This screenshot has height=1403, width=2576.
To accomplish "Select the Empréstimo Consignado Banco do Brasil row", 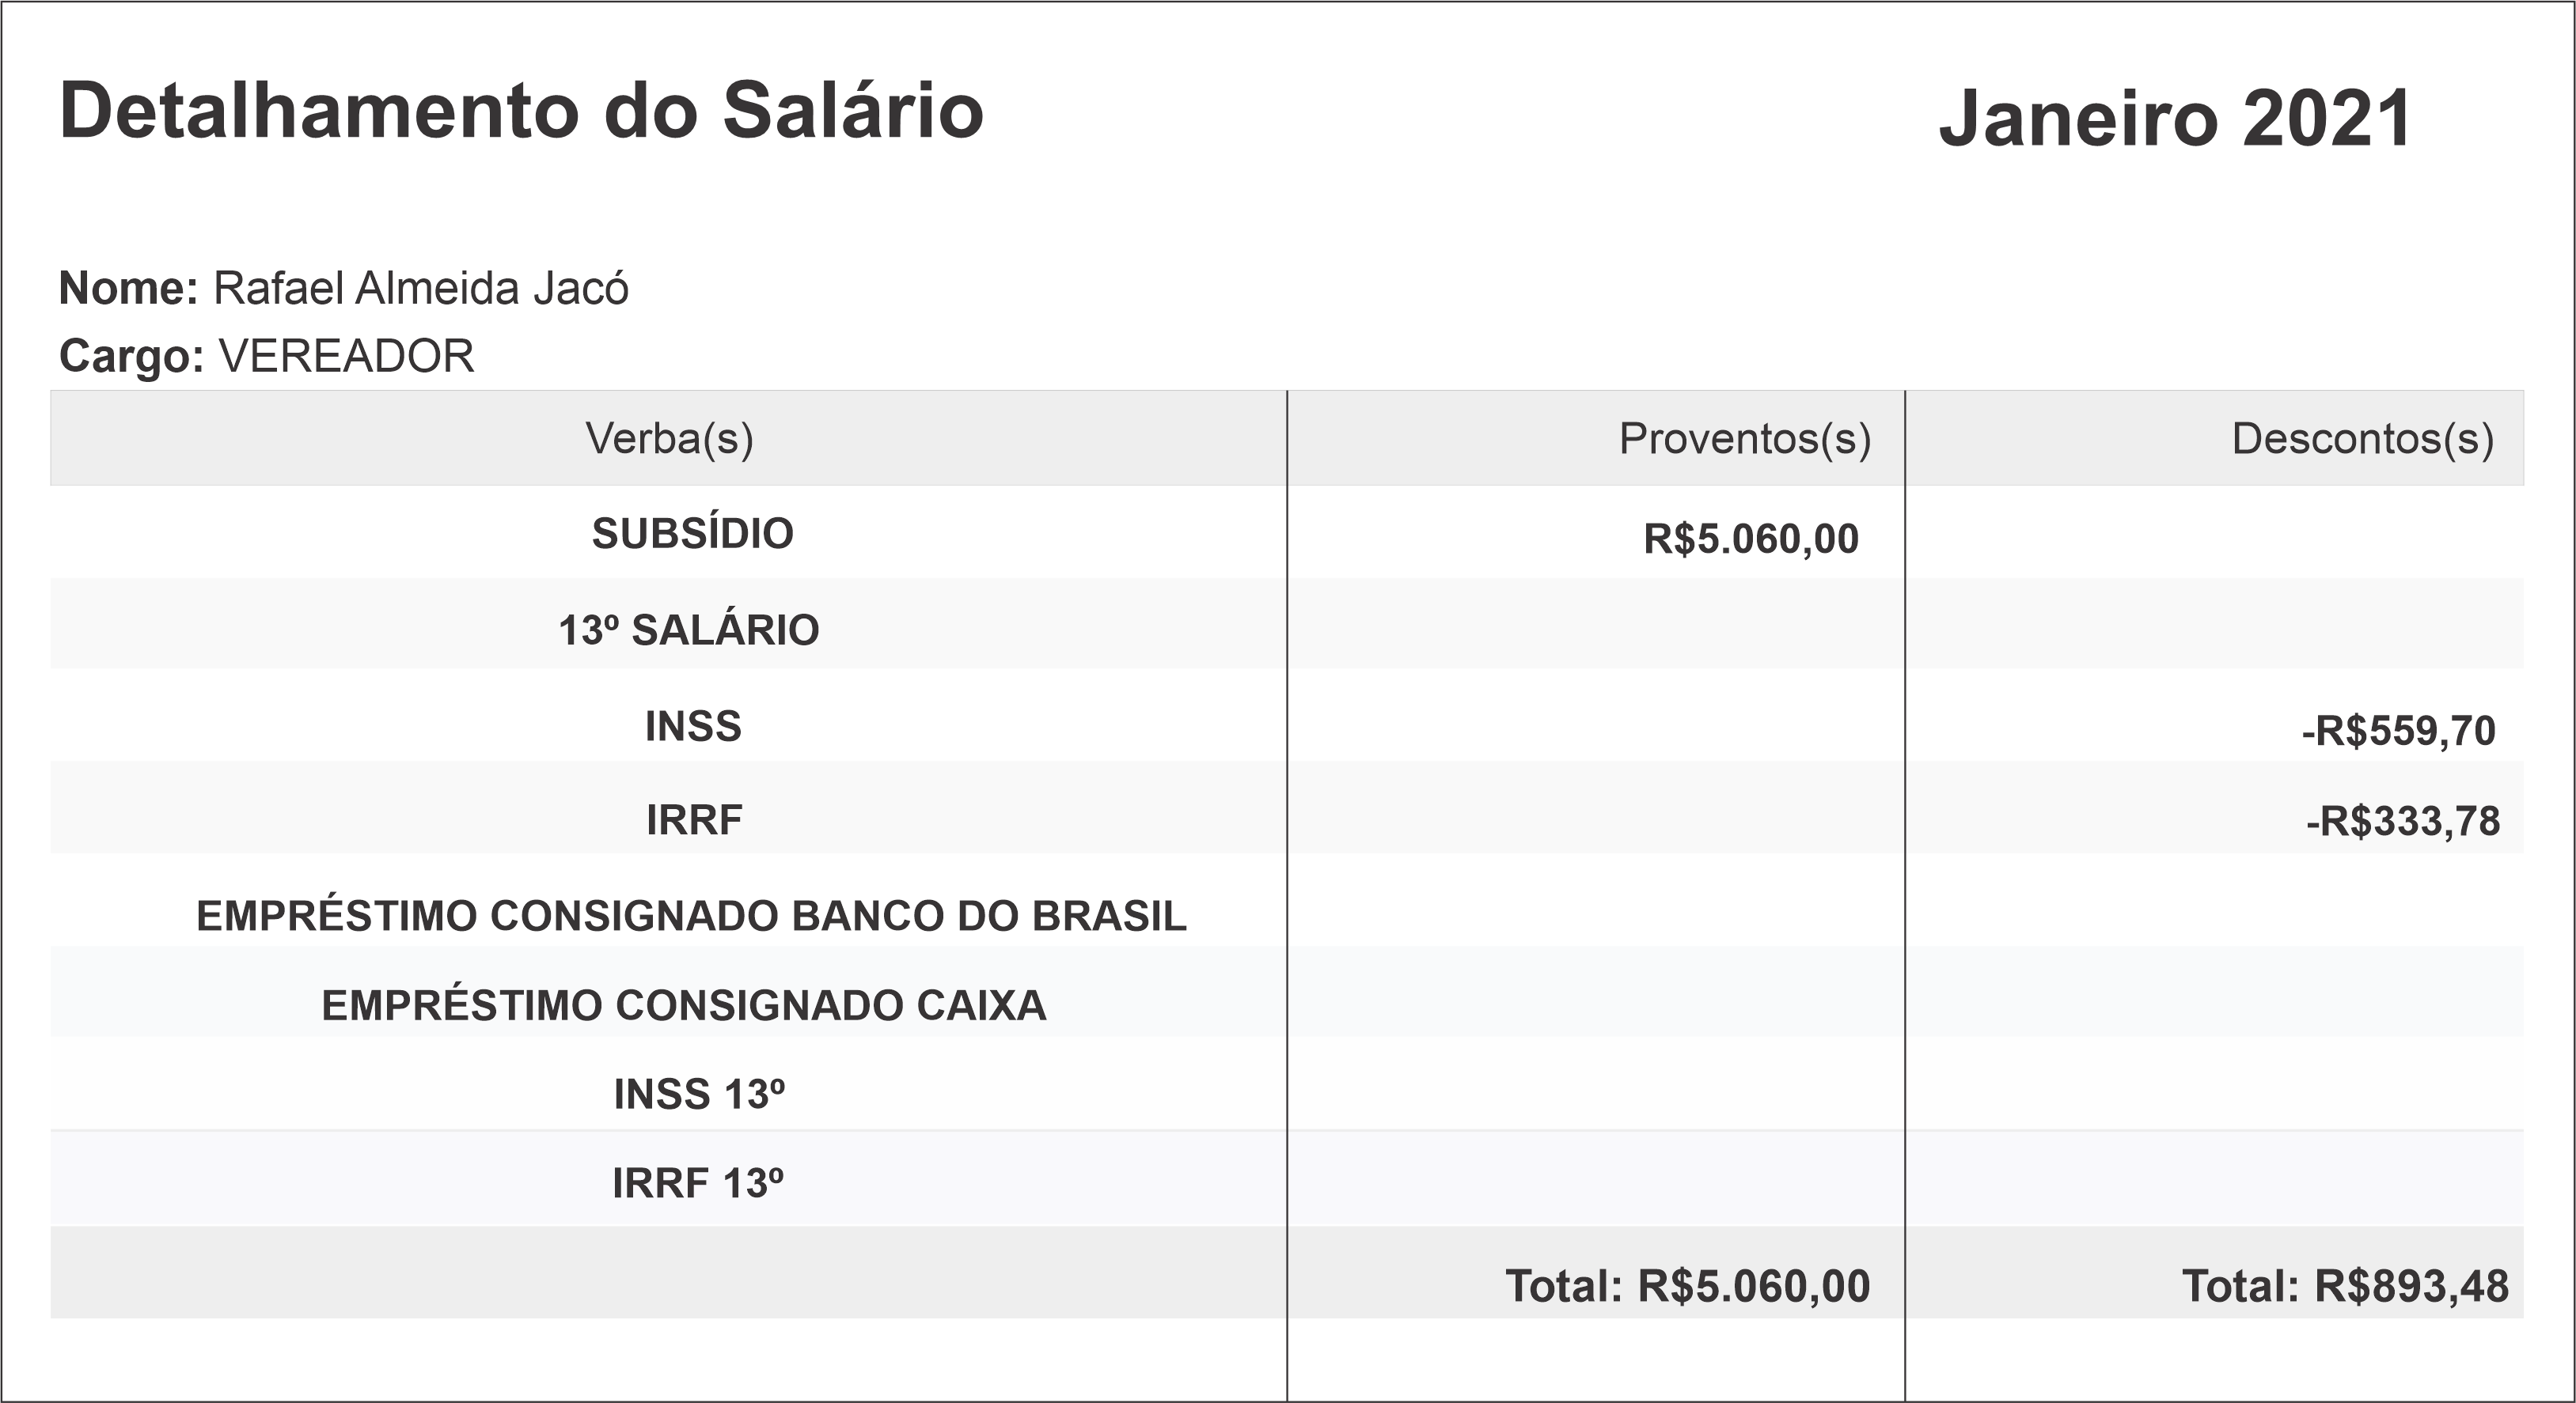I will click(691, 917).
